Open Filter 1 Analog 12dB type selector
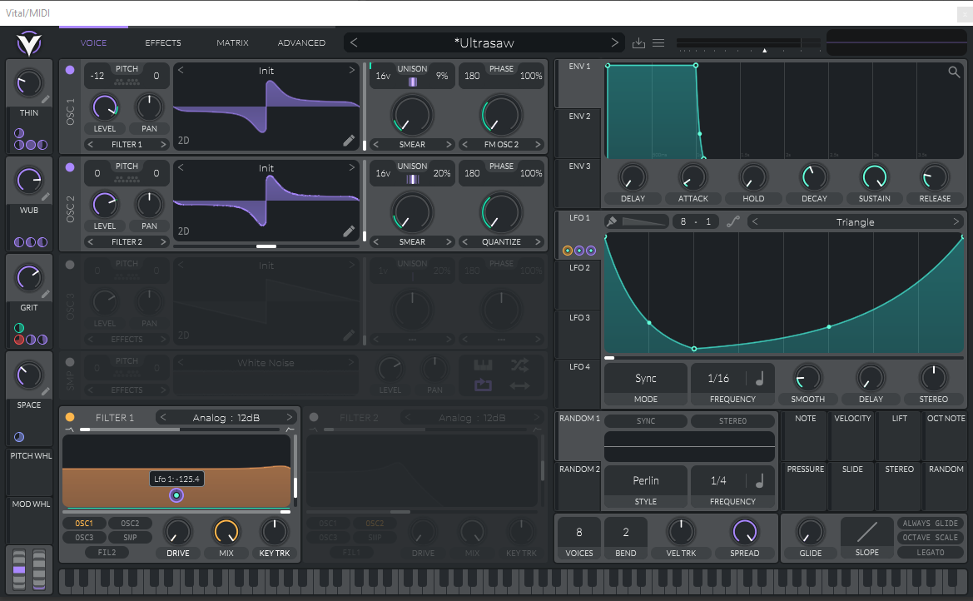 (226, 418)
